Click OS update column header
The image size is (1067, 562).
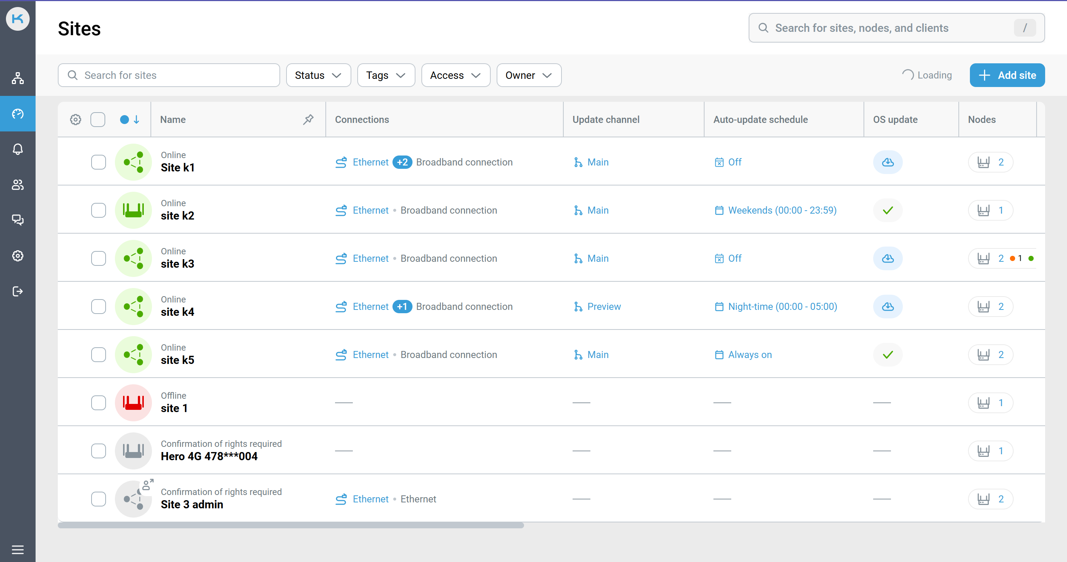pos(895,120)
